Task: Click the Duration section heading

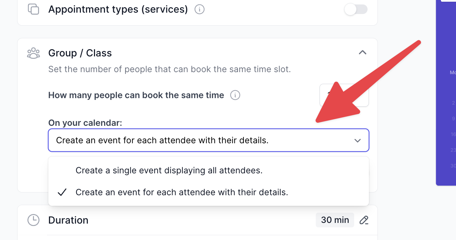Action: click(x=68, y=220)
